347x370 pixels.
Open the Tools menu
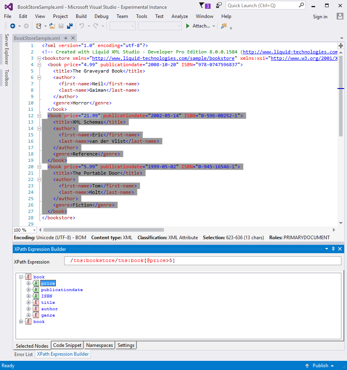[x=142, y=16]
